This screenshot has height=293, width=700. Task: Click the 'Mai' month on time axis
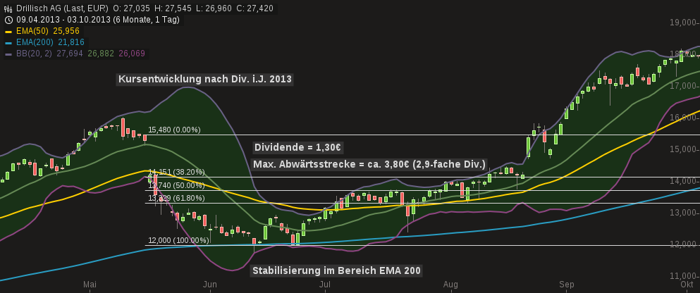tap(90, 285)
